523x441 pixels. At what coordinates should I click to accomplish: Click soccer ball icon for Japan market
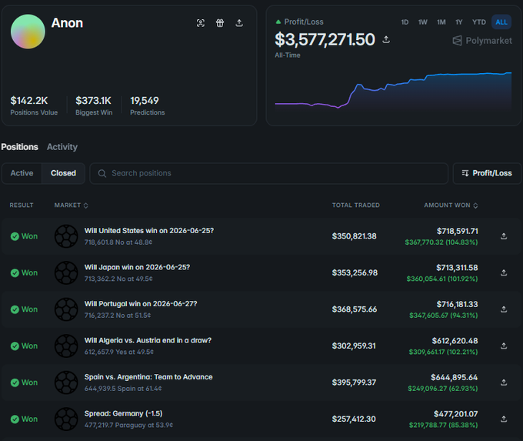(66, 272)
